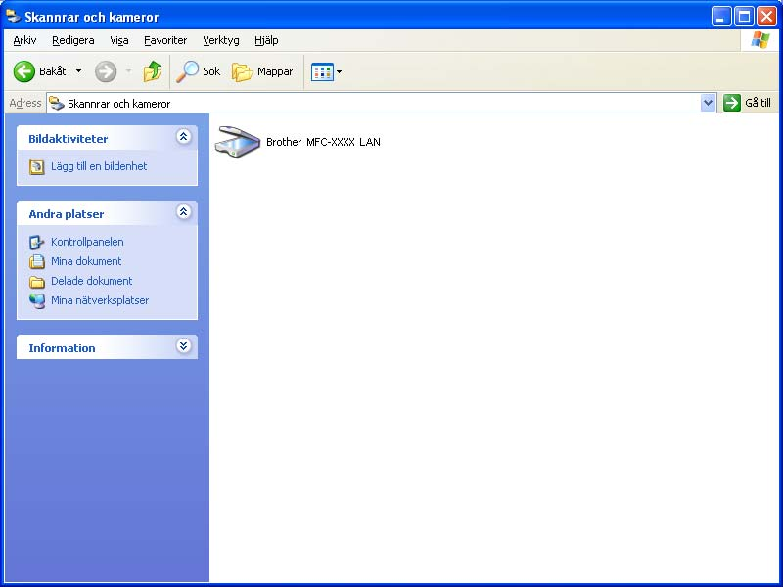This screenshot has height=587, width=783.
Task: Open the views mode dropdown arrow
Action: [x=339, y=71]
